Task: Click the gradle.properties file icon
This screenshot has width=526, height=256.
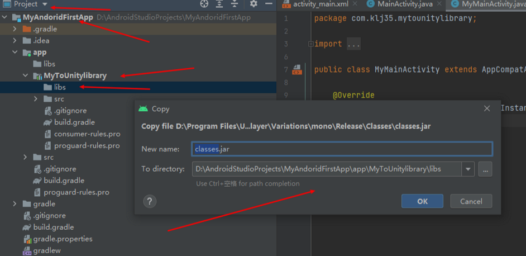Action: 27,239
